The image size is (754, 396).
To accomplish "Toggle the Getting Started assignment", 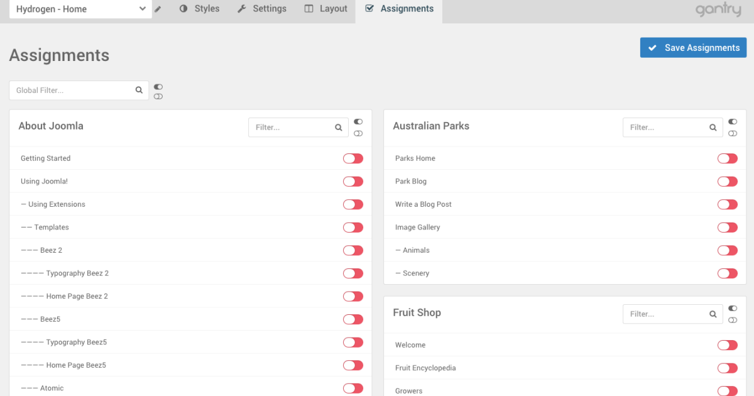I will pyautogui.click(x=352, y=158).
